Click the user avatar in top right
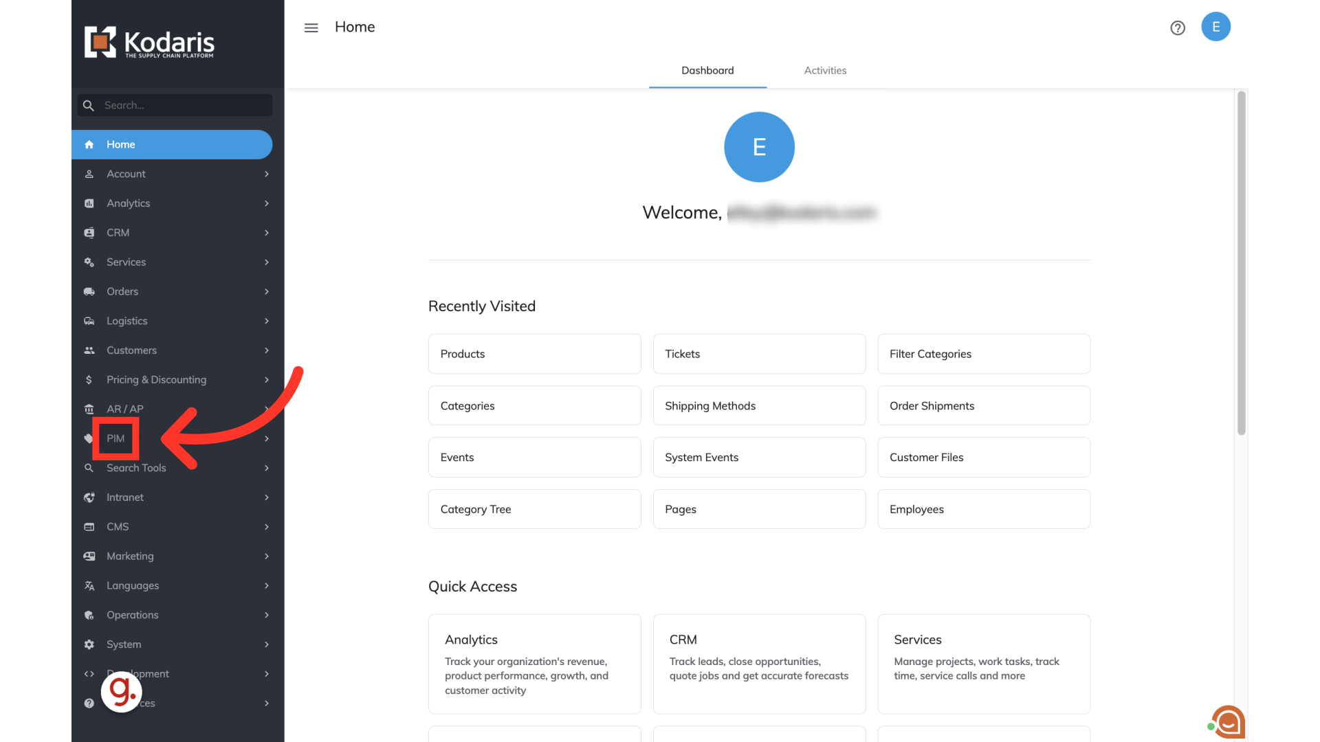1320x742 pixels. [x=1215, y=27]
